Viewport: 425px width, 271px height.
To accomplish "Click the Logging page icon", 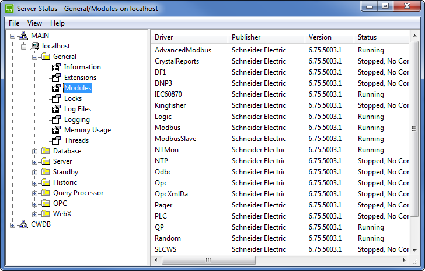I will (57, 119).
